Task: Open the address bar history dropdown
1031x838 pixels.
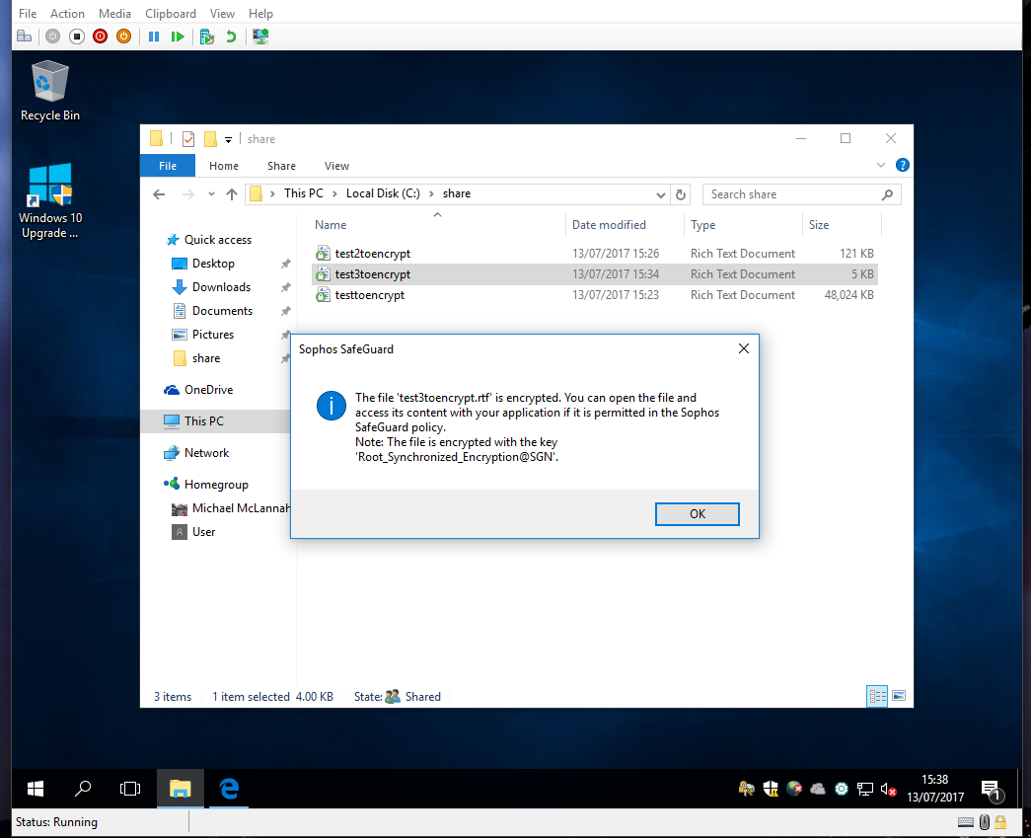Action: coord(661,194)
